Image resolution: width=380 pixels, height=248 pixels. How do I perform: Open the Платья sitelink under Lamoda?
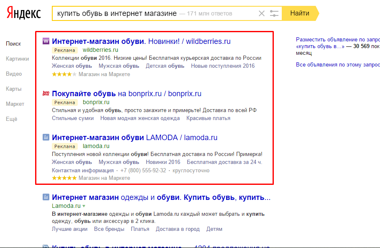[140, 229]
